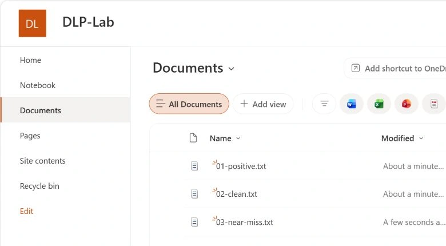Go to Home in the side navigation
Viewport: 446px width, 246px height.
tap(30, 60)
